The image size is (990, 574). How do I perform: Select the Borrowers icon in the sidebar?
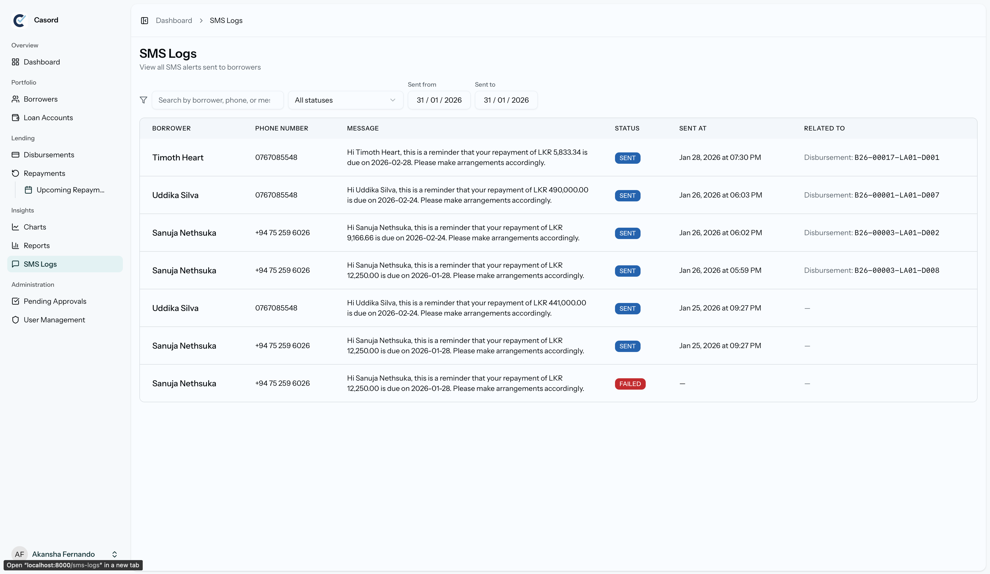pyautogui.click(x=16, y=99)
